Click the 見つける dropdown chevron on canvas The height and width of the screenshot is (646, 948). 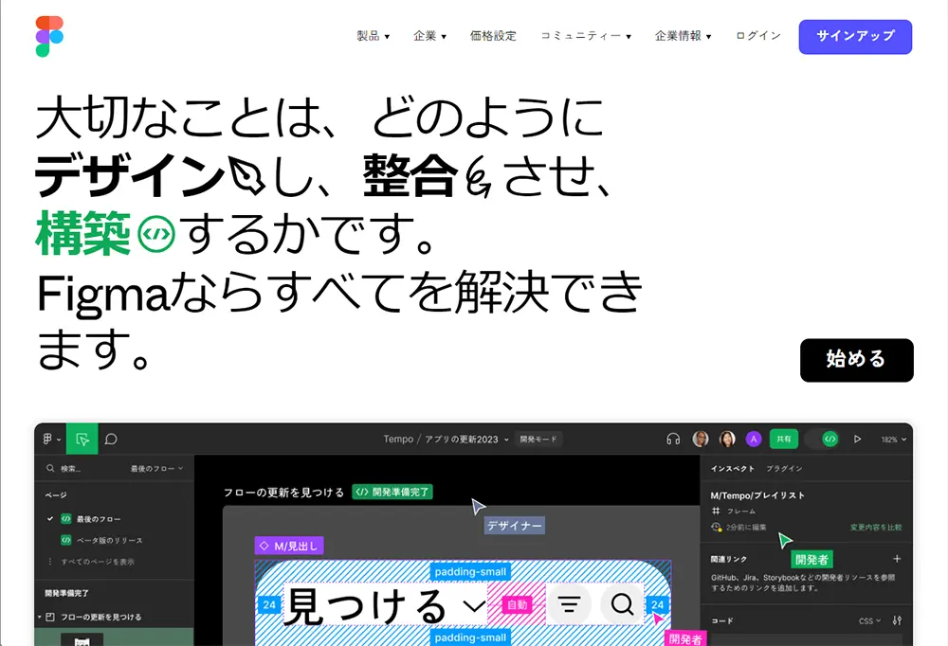point(475,605)
